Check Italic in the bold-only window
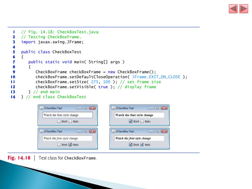 click(142, 121)
